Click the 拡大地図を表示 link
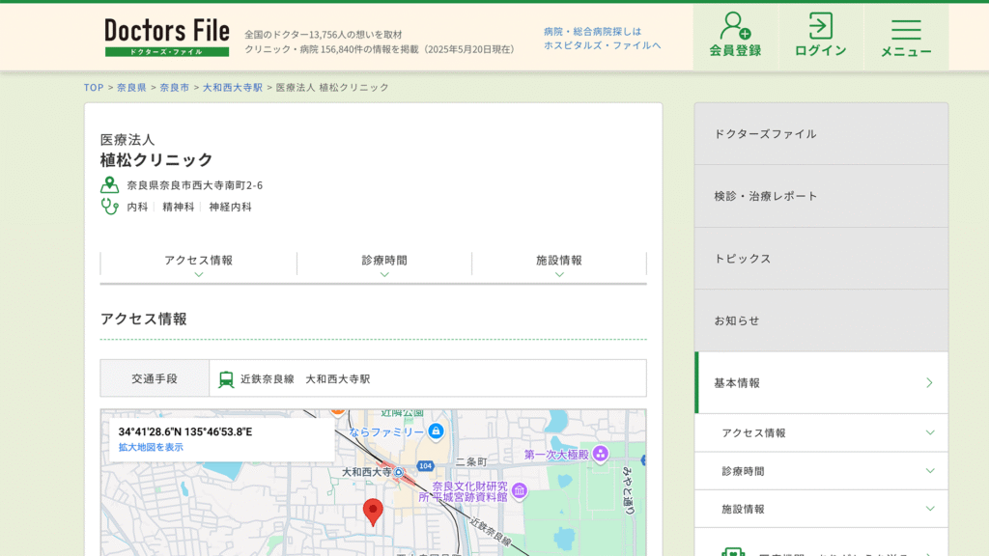 pyautogui.click(x=151, y=447)
